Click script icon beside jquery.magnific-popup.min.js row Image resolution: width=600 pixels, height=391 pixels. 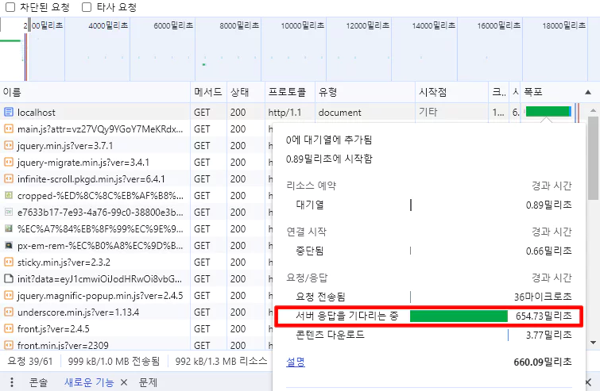(9, 295)
